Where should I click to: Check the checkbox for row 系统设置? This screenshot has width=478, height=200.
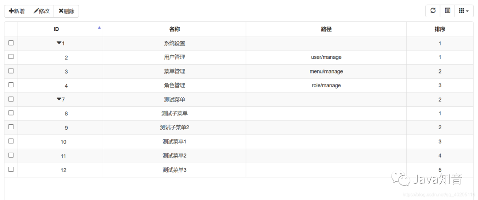click(11, 43)
